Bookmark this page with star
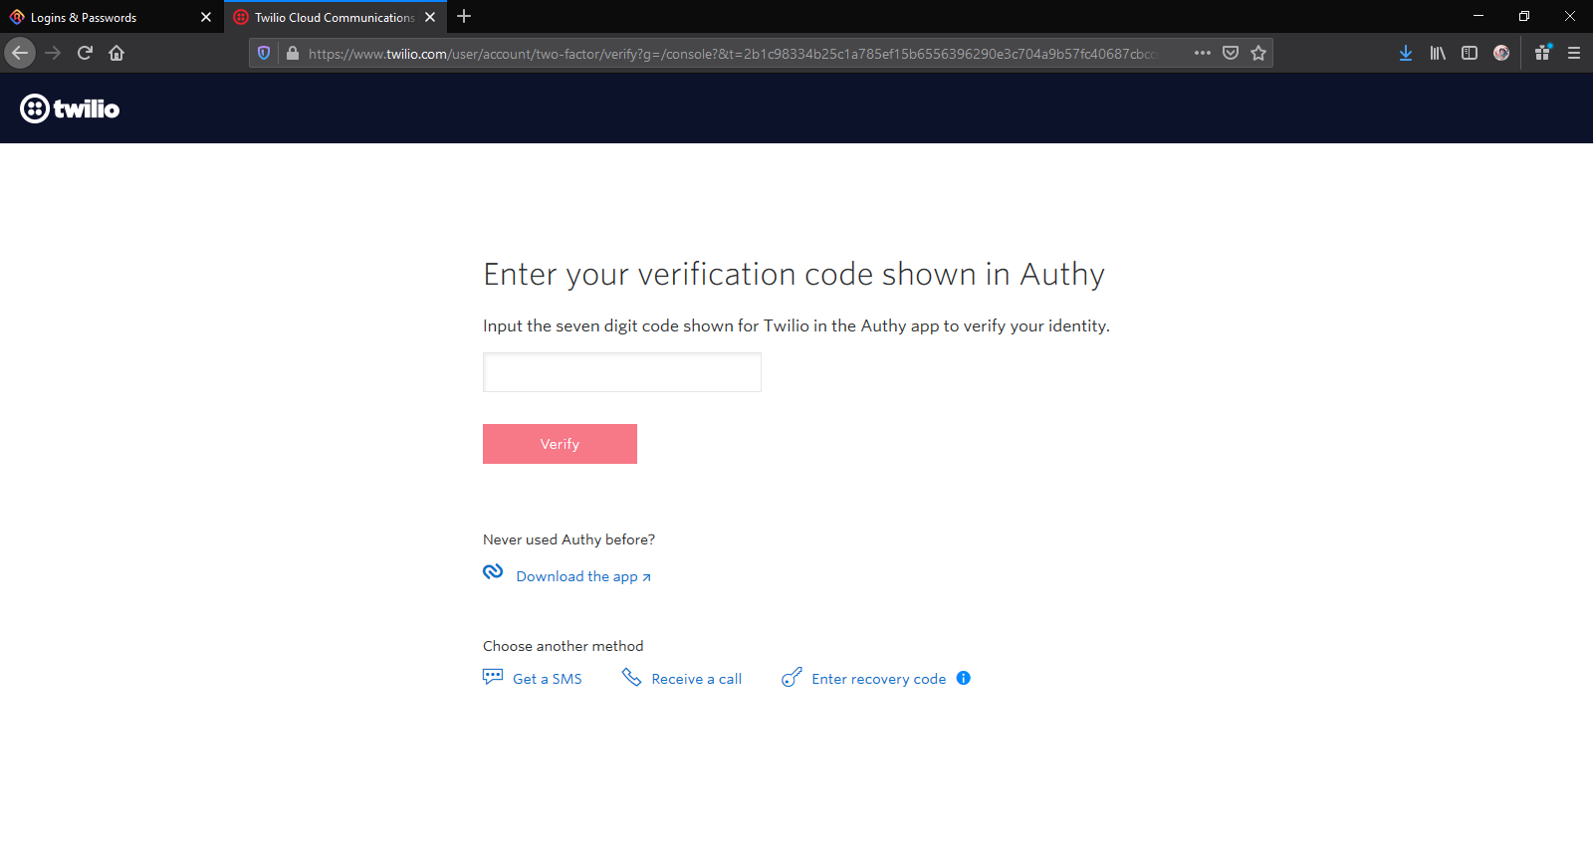The height and width of the screenshot is (856, 1593). tap(1258, 53)
